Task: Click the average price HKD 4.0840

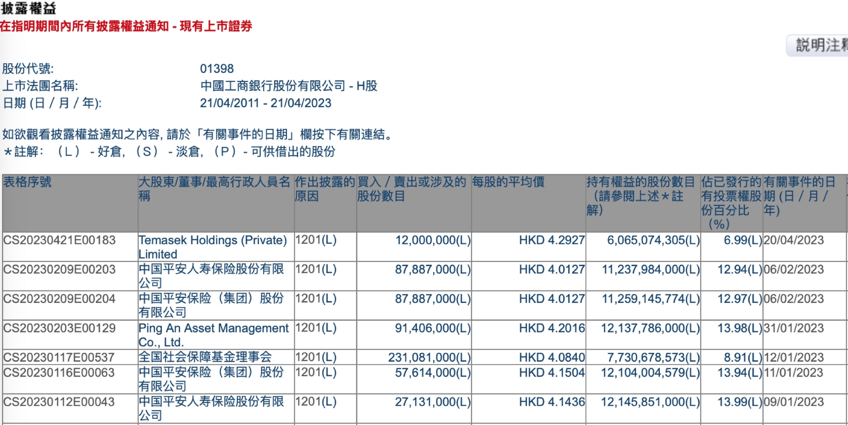Action: 552,357
